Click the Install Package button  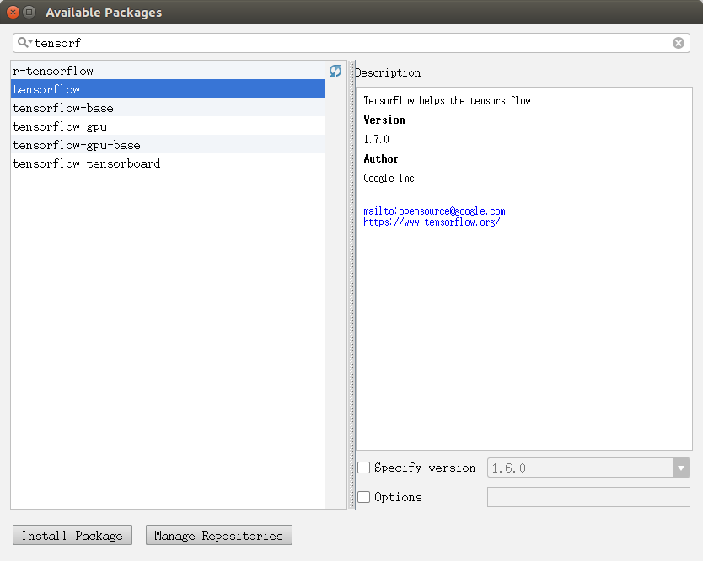coord(72,535)
